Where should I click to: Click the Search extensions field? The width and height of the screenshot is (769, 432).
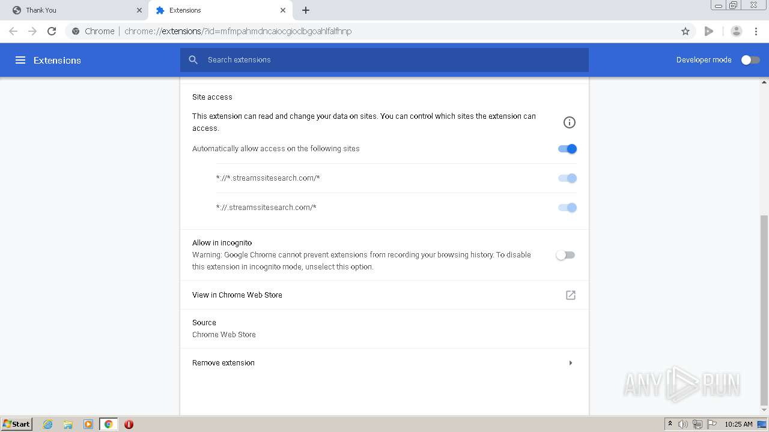(384, 60)
